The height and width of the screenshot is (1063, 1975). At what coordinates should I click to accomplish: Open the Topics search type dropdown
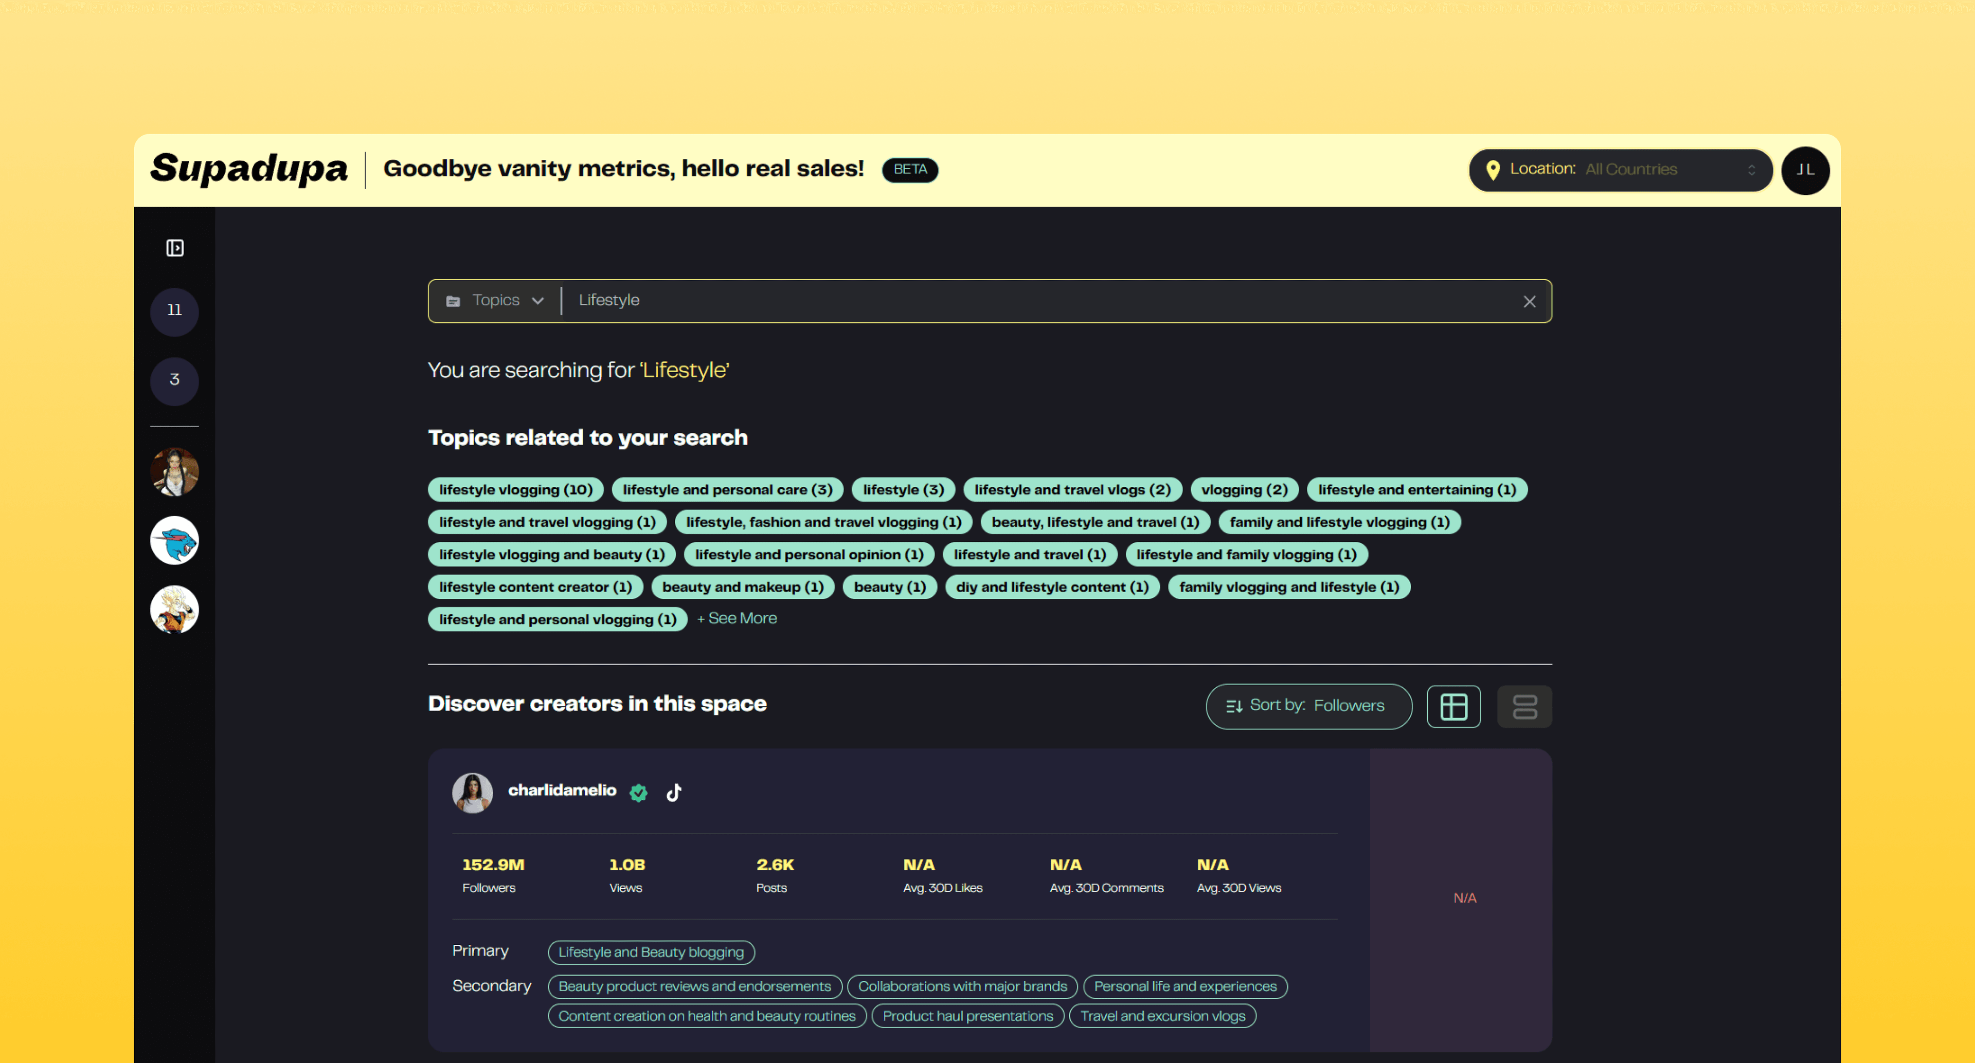(496, 300)
